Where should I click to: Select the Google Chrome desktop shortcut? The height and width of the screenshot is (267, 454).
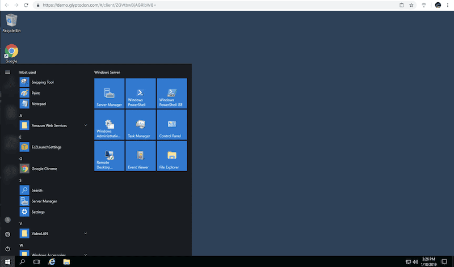pyautogui.click(x=11, y=53)
